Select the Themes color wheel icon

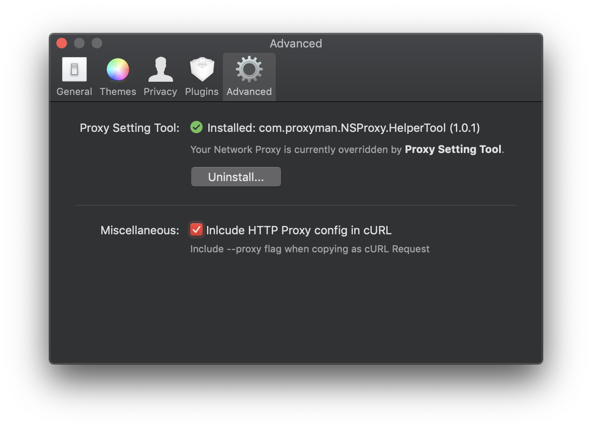(118, 69)
